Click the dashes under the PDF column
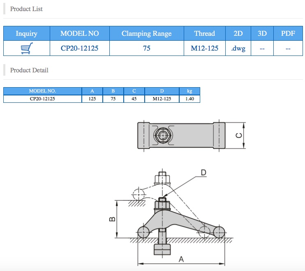Screen dimensions: 305x271 [x=288, y=49]
